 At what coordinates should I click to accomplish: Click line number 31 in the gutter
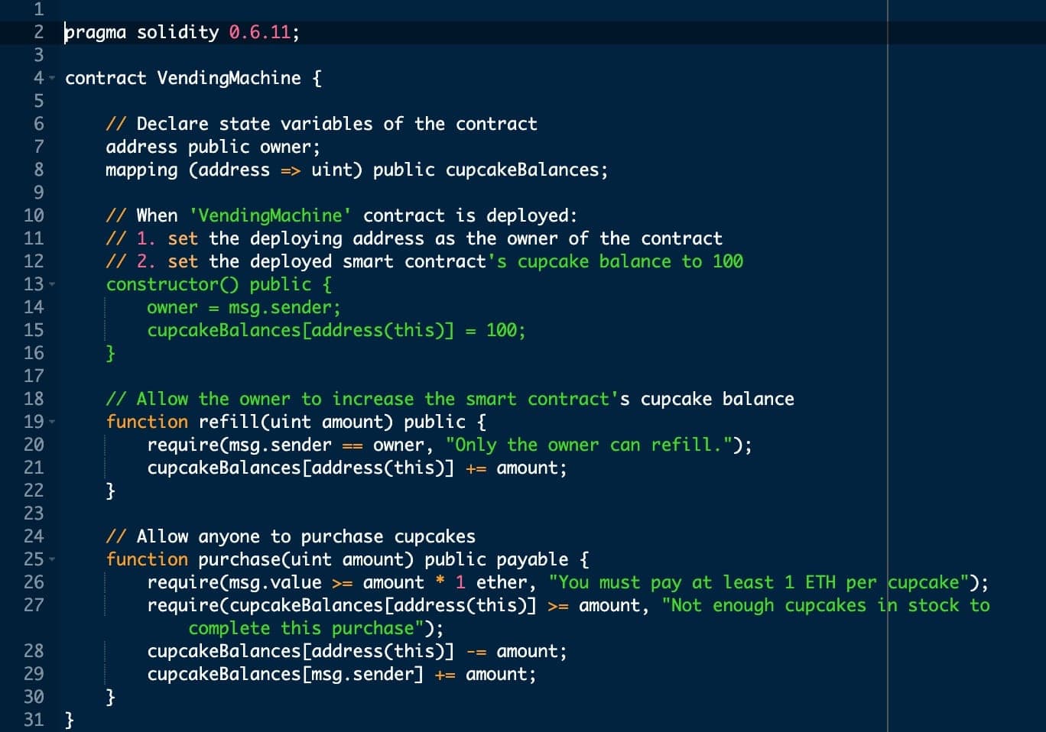pos(34,719)
